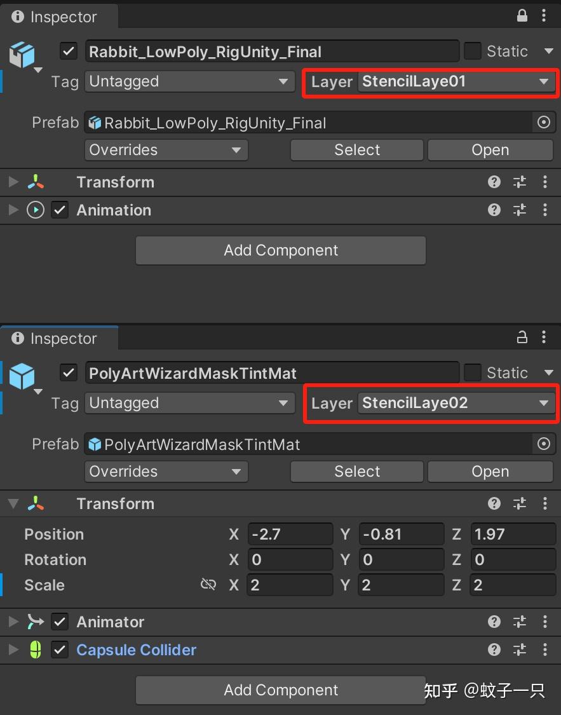
Task: Click the Open button for Rabbit prefab
Action: click(x=490, y=150)
